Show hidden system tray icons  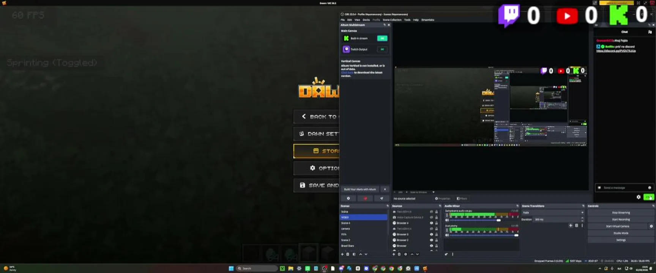[x=600, y=268]
